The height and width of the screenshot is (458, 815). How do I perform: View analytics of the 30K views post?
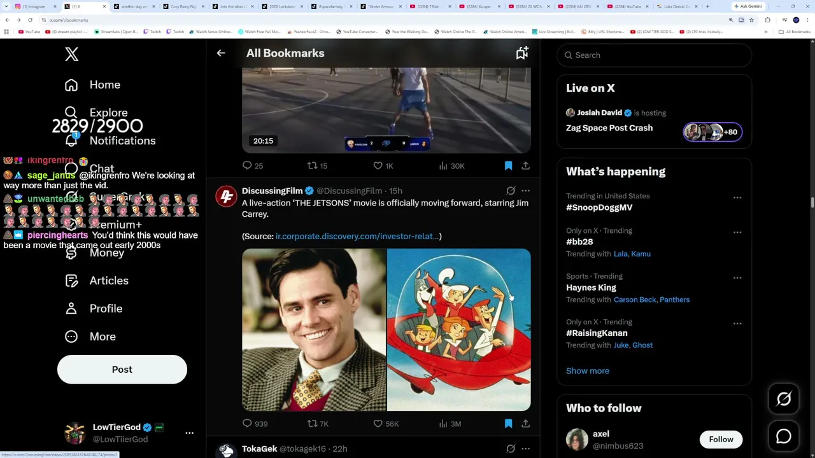click(451, 166)
